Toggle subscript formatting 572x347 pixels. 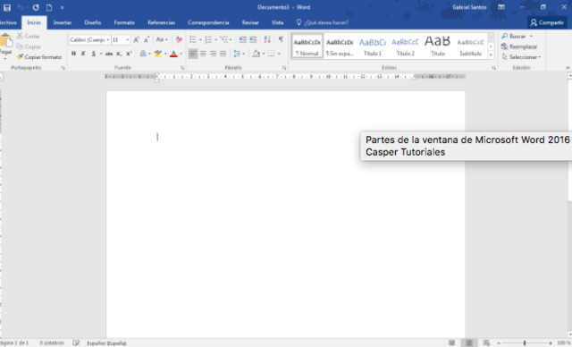[x=119, y=54]
